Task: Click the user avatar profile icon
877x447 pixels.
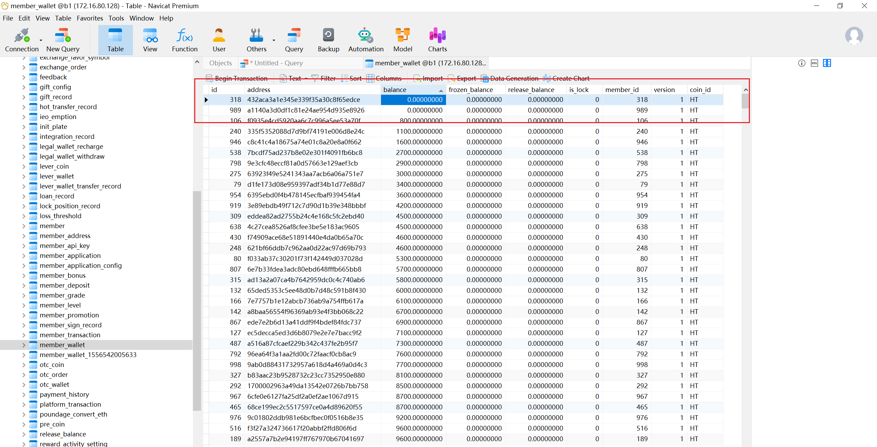Action: pyautogui.click(x=854, y=36)
